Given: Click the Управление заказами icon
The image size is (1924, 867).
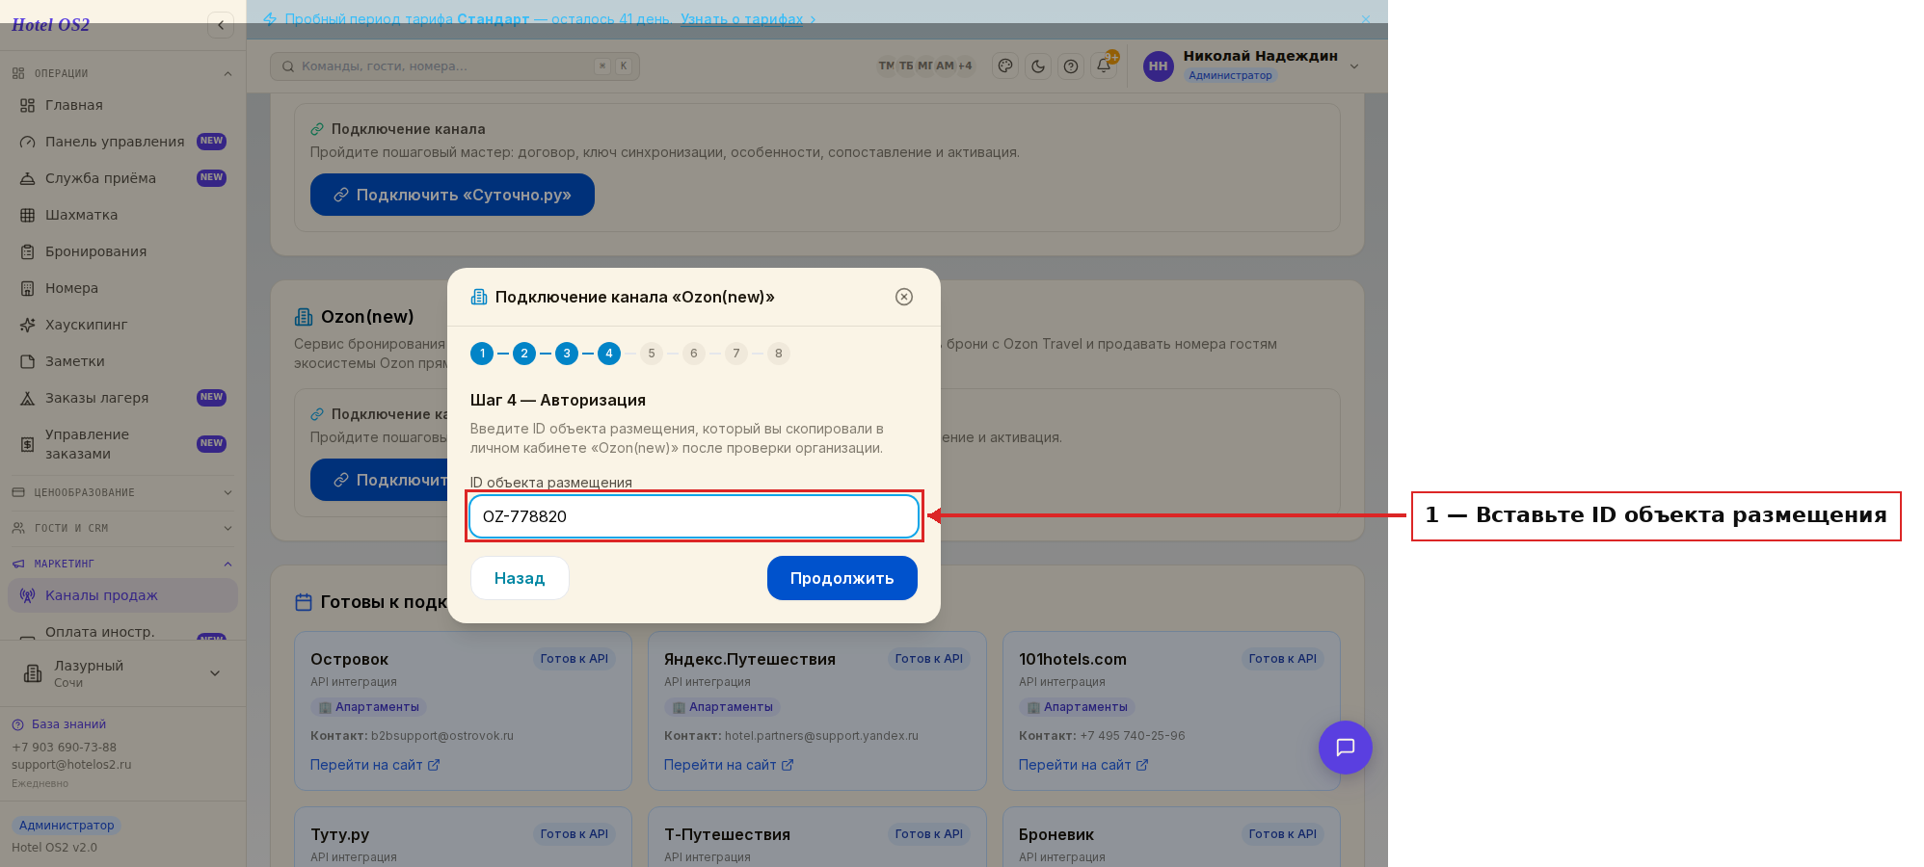Looking at the screenshot, I should coord(27,444).
